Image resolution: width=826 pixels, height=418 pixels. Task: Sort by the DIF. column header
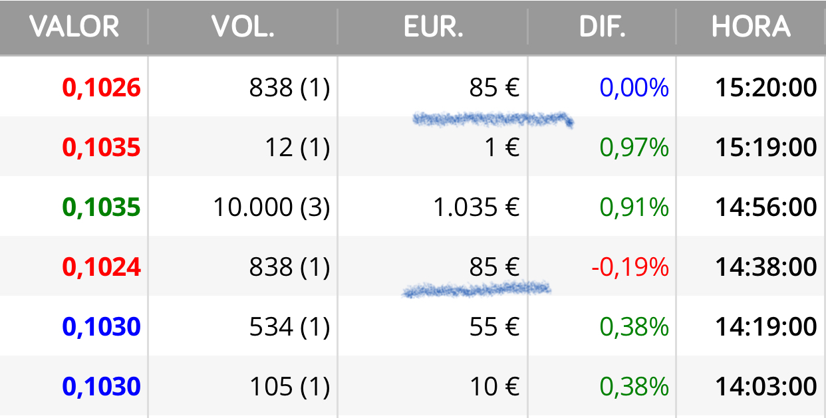[603, 27]
